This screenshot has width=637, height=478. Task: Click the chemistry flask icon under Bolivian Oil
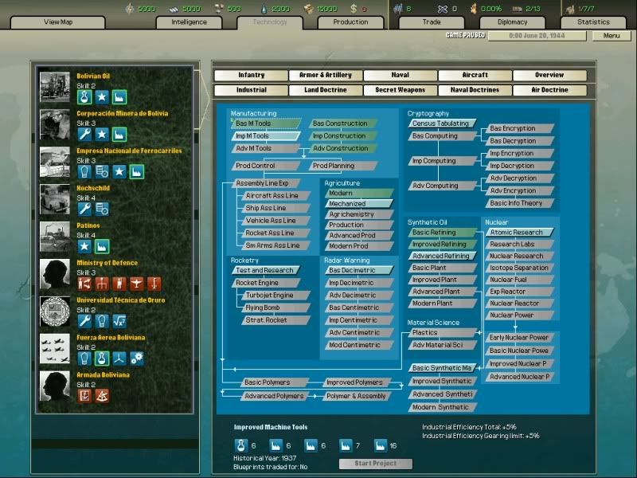point(84,97)
